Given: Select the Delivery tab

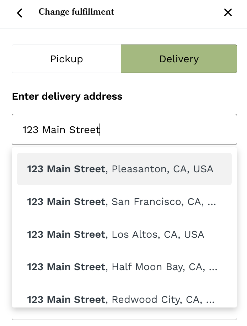Looking at the screenshot, I should (x=179, y=59).
